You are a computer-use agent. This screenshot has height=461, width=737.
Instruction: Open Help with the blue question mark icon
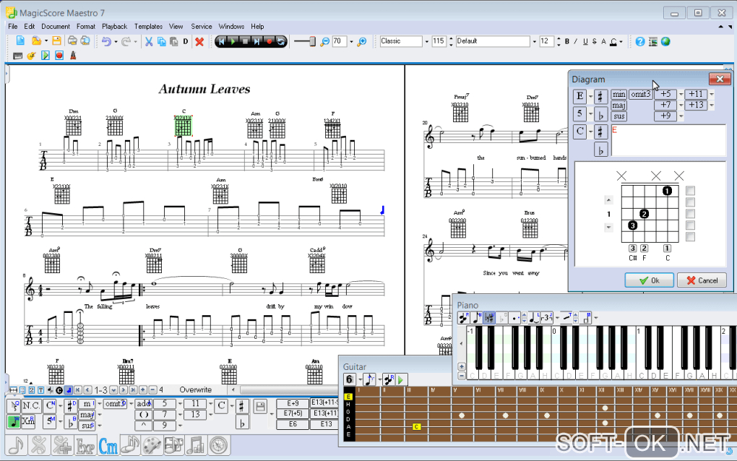pyautogui.click(x=639, y=41)
